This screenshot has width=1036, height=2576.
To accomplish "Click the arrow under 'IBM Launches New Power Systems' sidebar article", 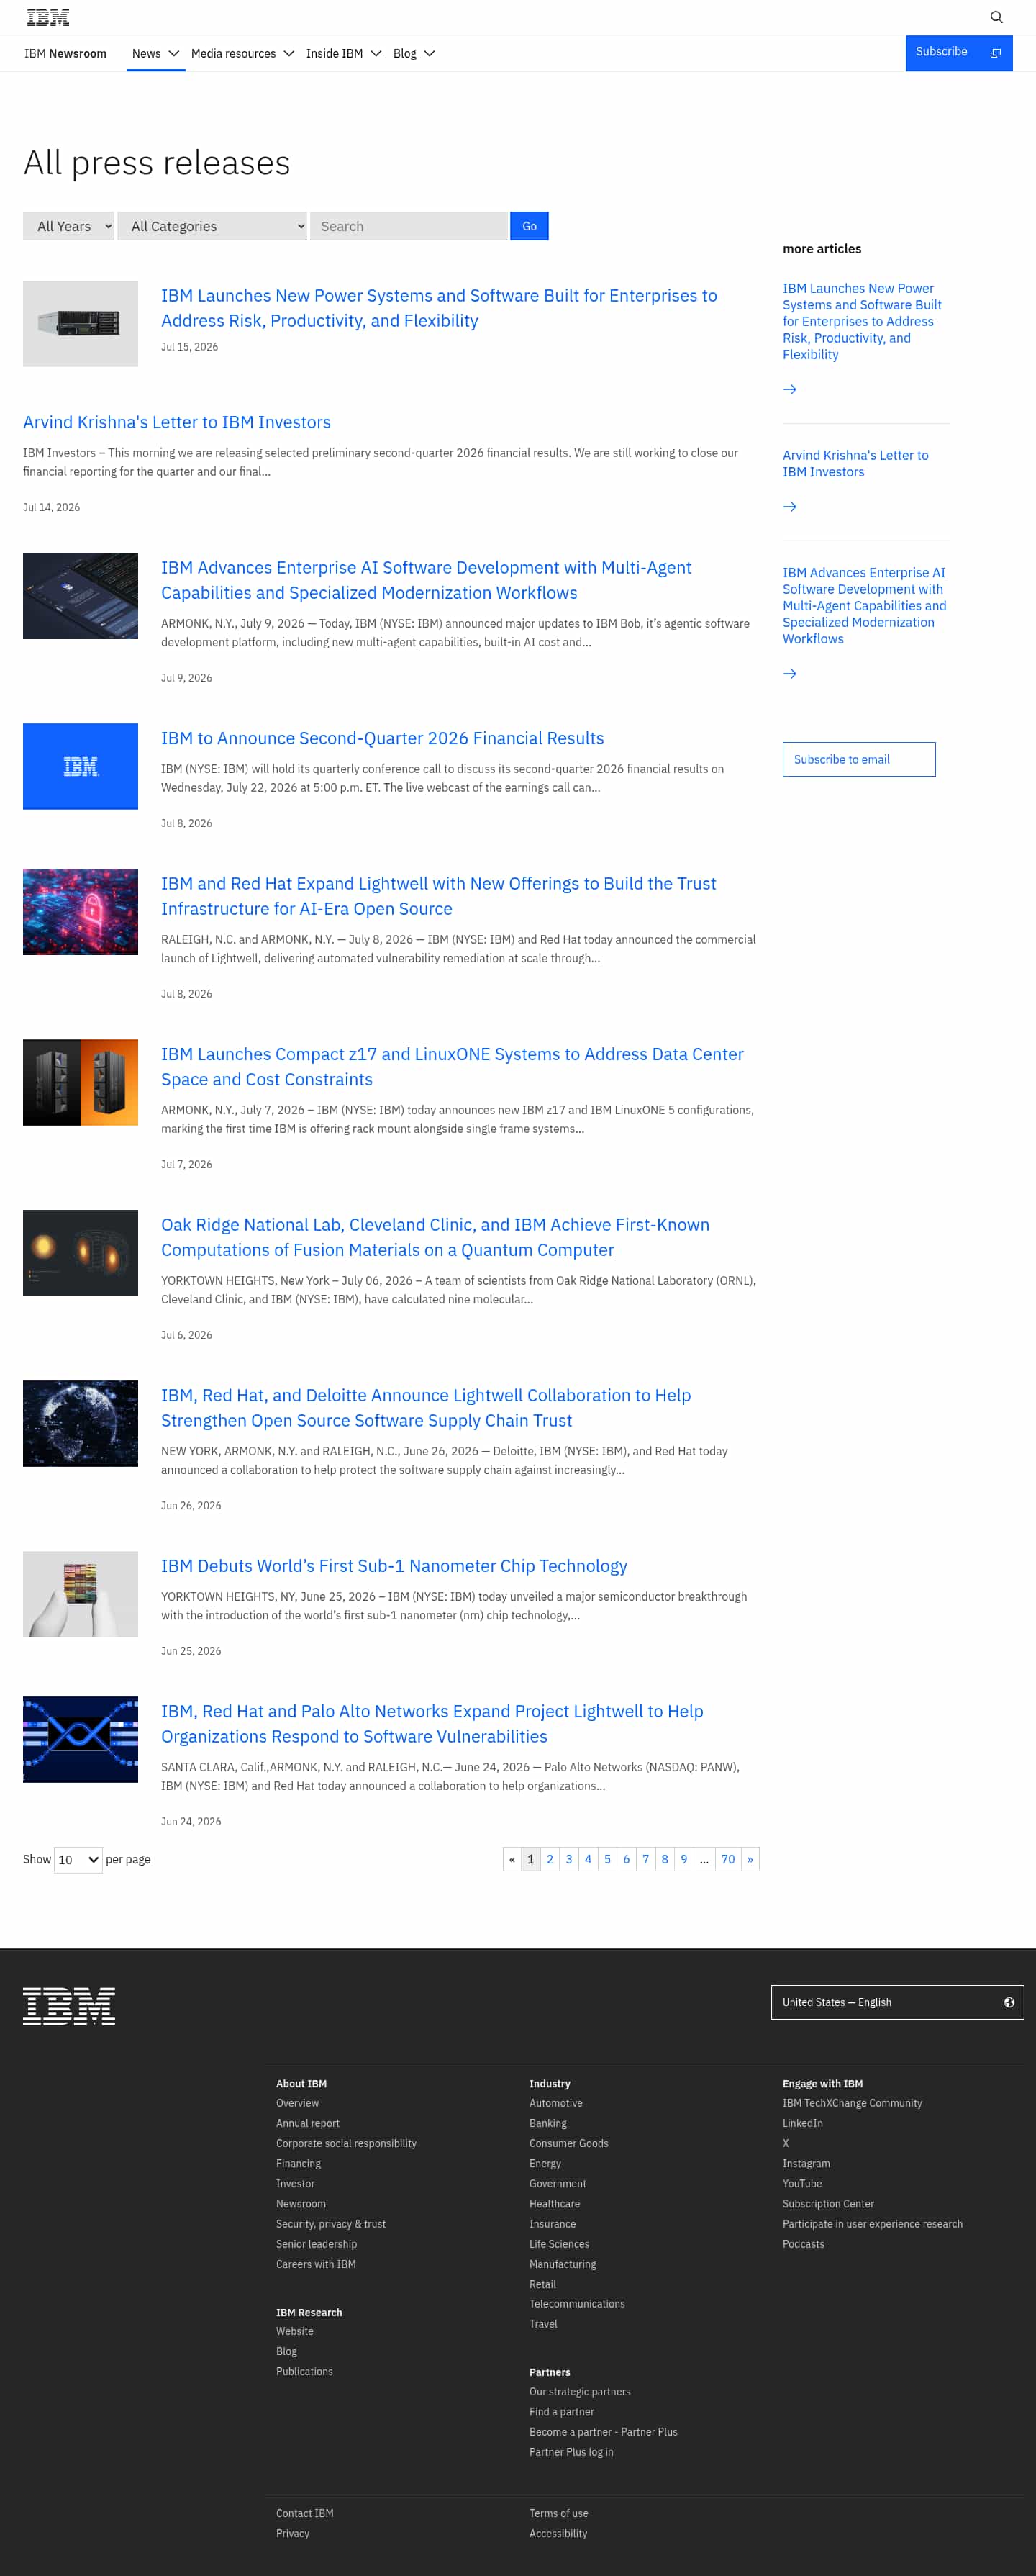I will (790, 389).
